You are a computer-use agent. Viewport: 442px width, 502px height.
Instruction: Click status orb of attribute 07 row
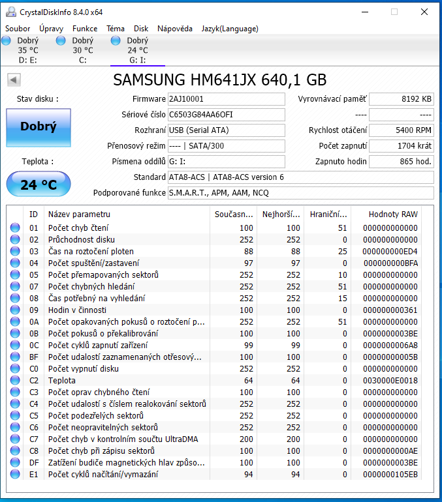15,287
